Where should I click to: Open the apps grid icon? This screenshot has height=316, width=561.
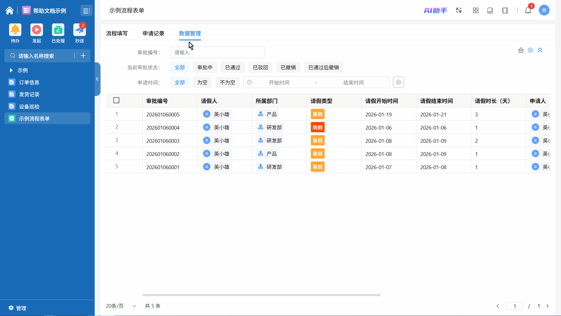(476, 11)
